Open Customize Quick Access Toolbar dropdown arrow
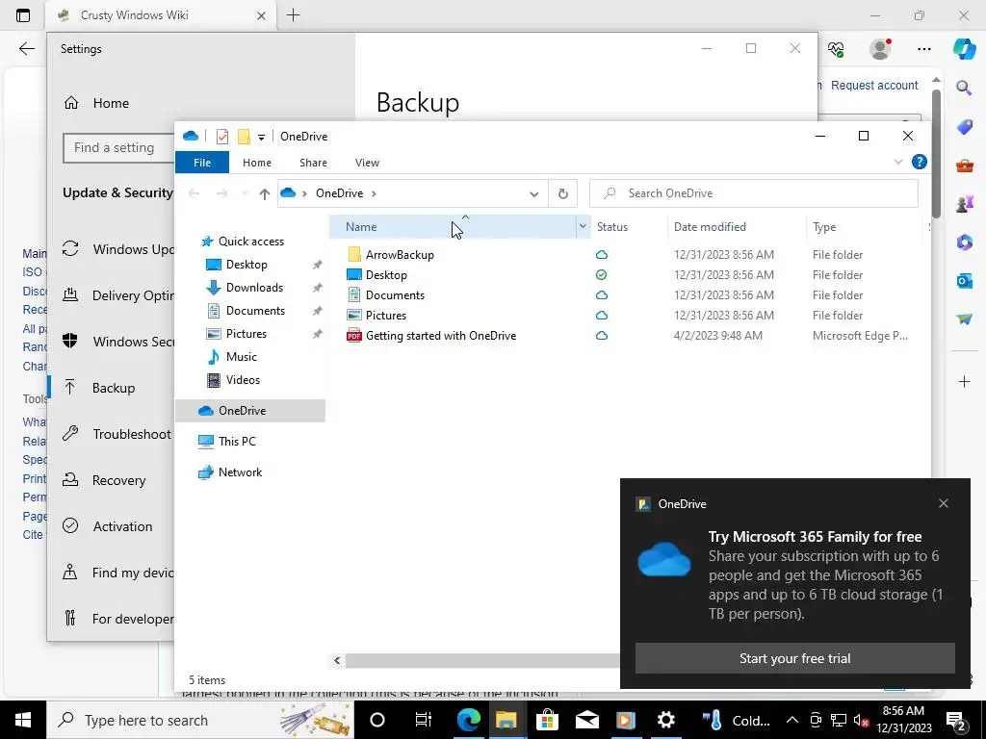This screenshot has width=986, height=739. click(261, 137)
